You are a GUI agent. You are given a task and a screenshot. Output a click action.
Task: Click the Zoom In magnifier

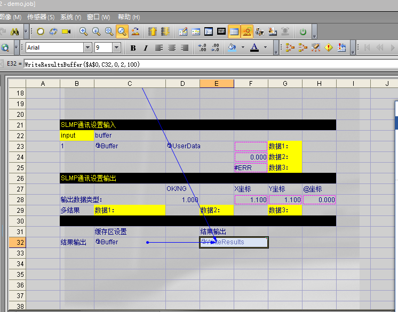coord(84,31)
